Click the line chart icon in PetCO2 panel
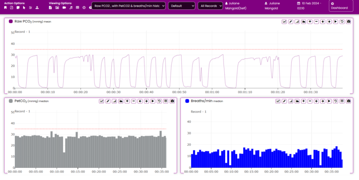 (x=101, y=101)
